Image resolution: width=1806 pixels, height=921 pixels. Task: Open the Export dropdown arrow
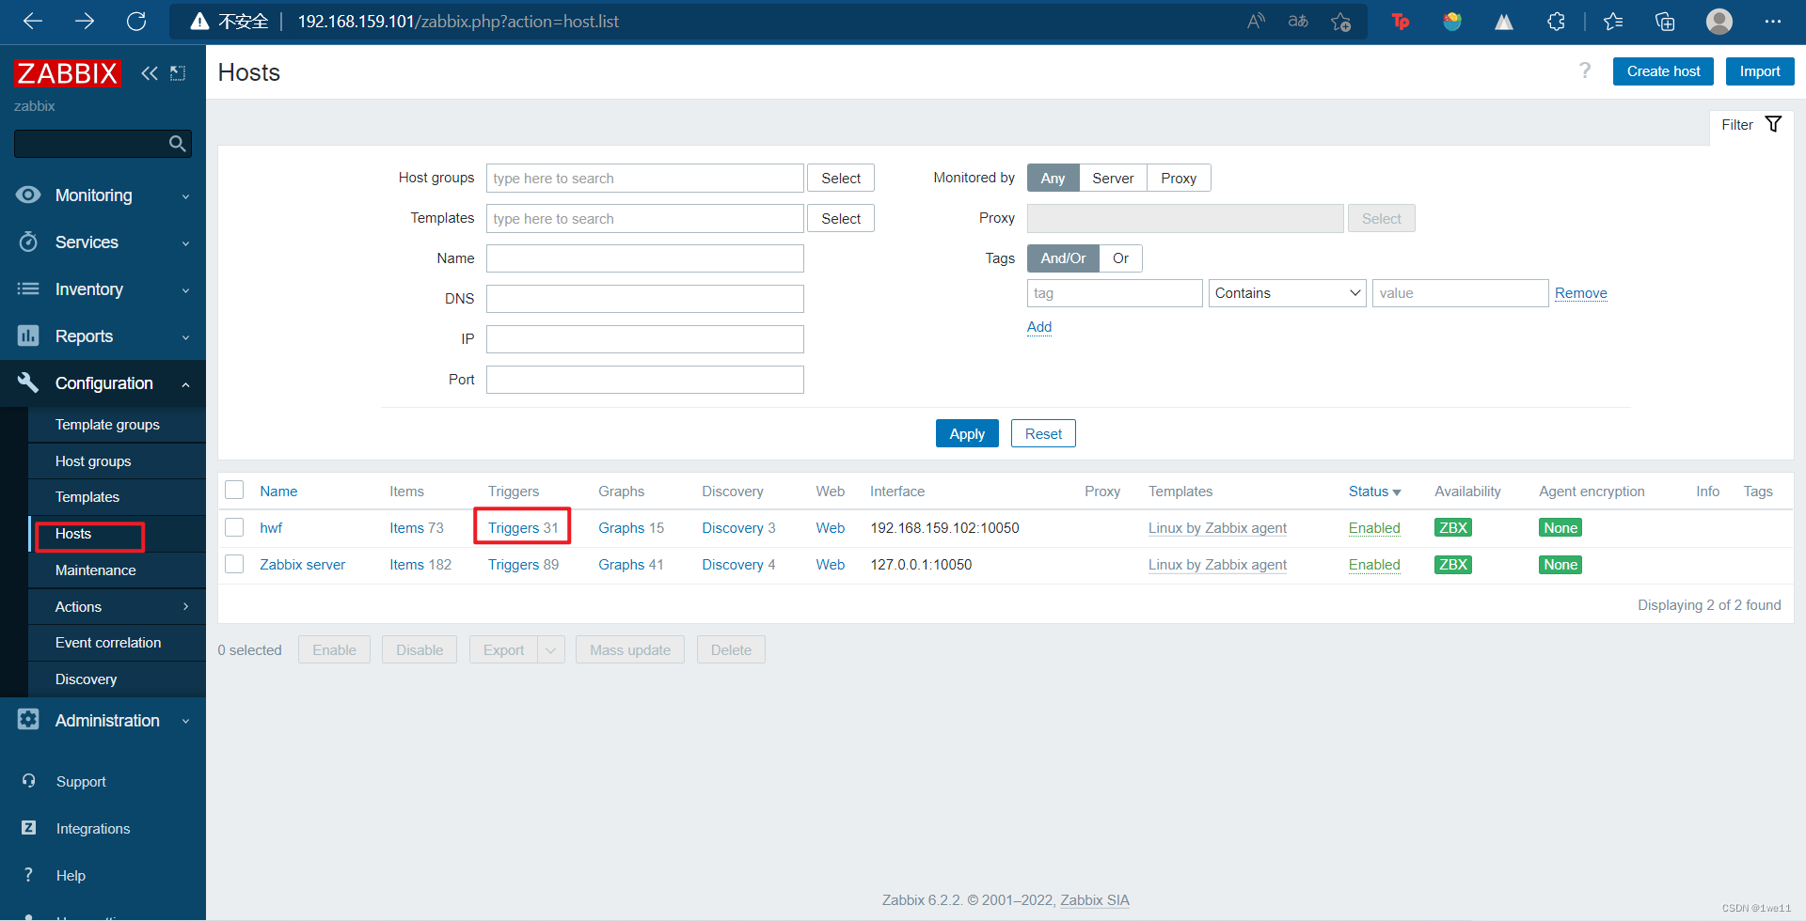tap(551, 649)
